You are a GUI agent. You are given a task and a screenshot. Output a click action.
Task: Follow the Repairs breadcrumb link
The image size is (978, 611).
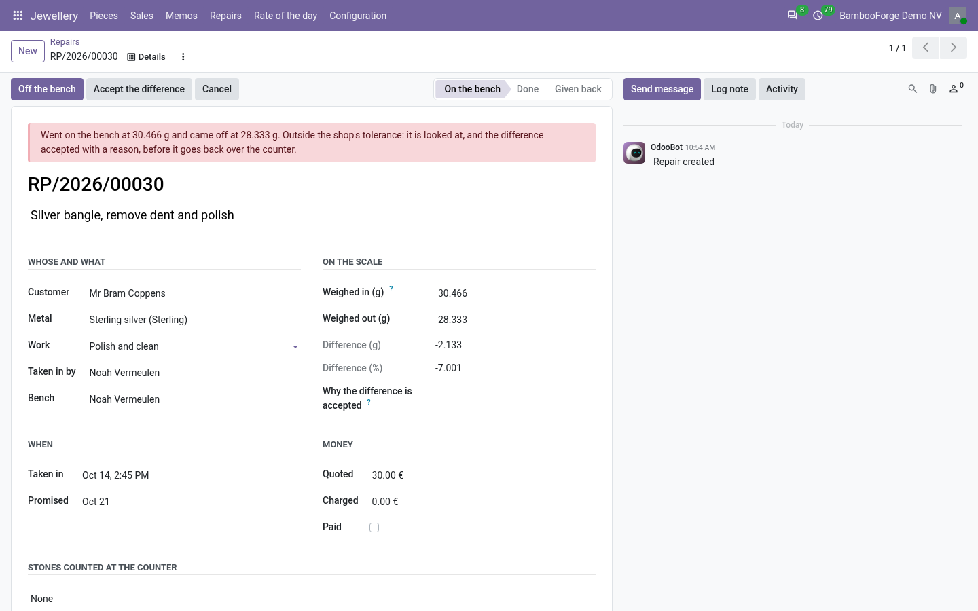point(65,42)
